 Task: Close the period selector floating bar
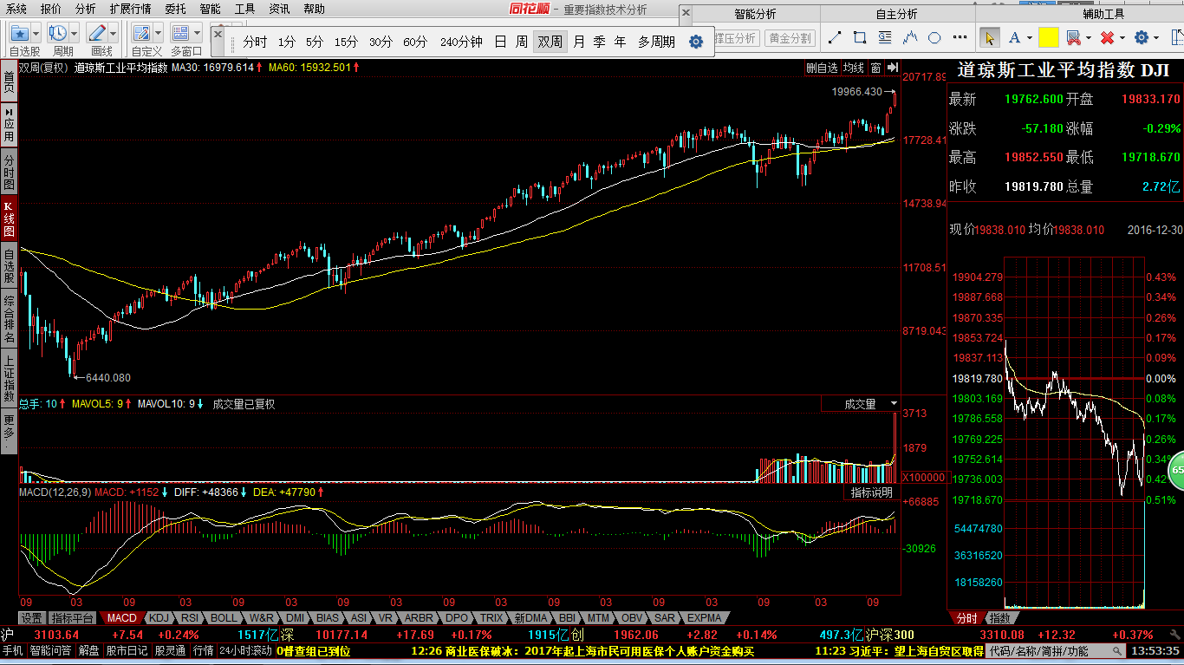218,33
